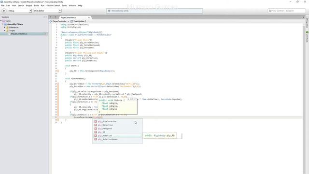Open the Project menu
309x174 pixels.
point(29,5)
